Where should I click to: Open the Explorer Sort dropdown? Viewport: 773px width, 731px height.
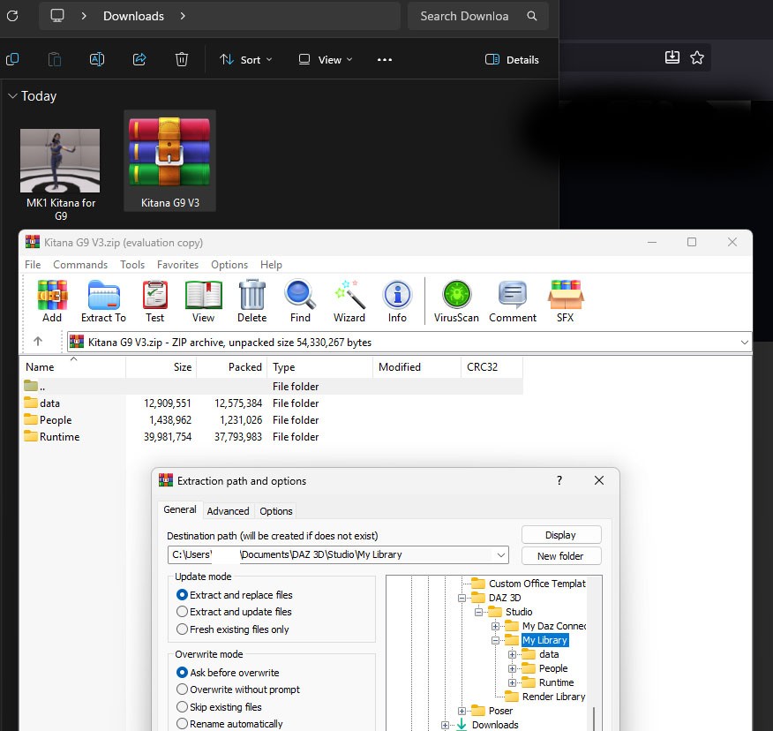[246, 60]
